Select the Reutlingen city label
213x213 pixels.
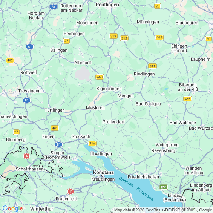[107, 5]
